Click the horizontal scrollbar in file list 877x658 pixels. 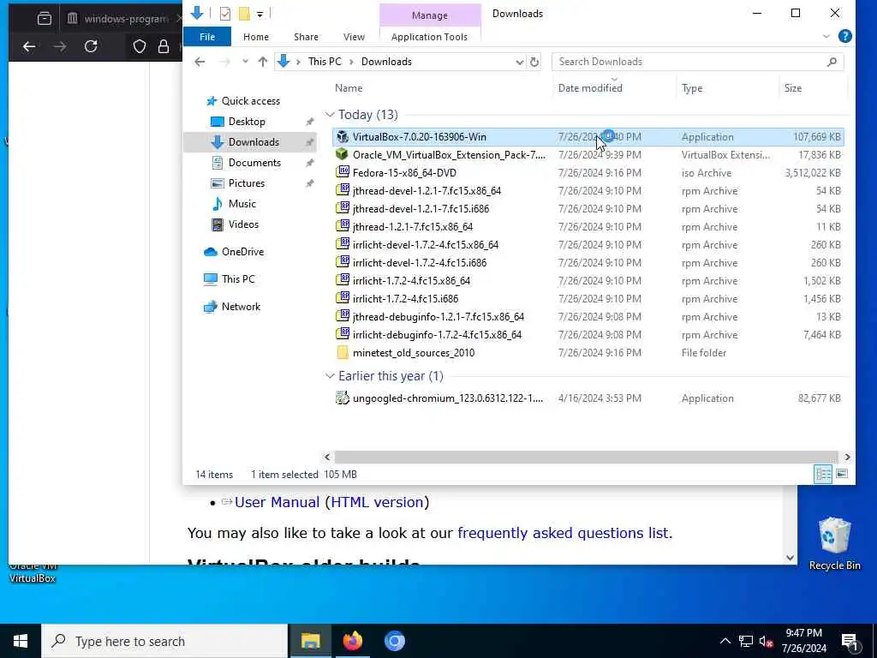tap(586, 458)
